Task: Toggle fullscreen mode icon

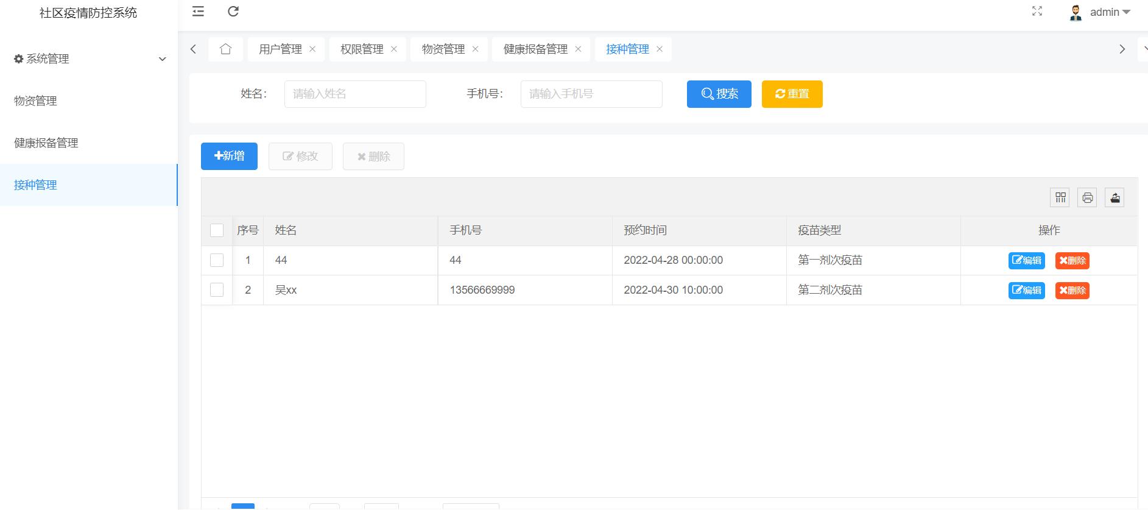Action: [1037, 12]
